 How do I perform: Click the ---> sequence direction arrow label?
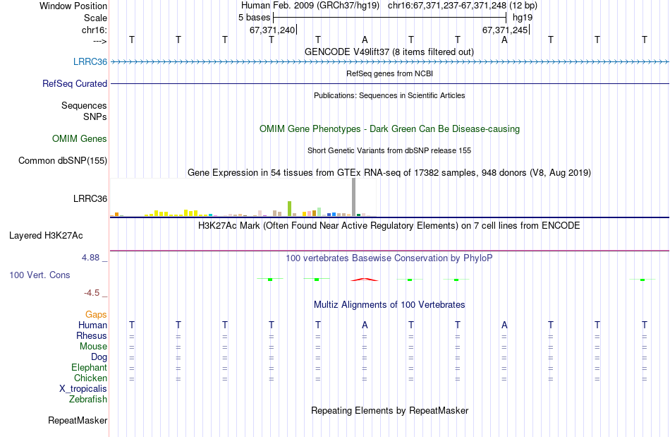(x=99, y=41)
